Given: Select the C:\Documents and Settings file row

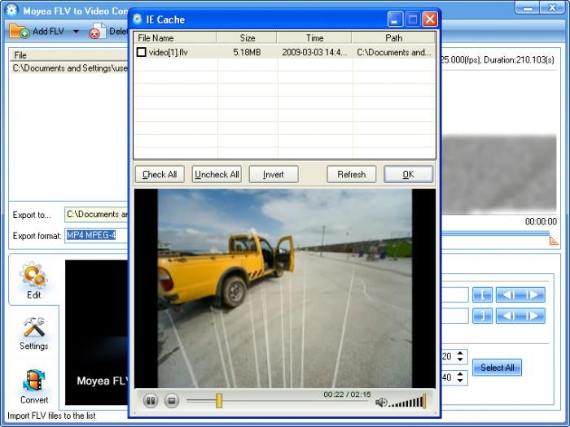Looking at the screenshot, I should pyautogui.click(x=69, y=68).
